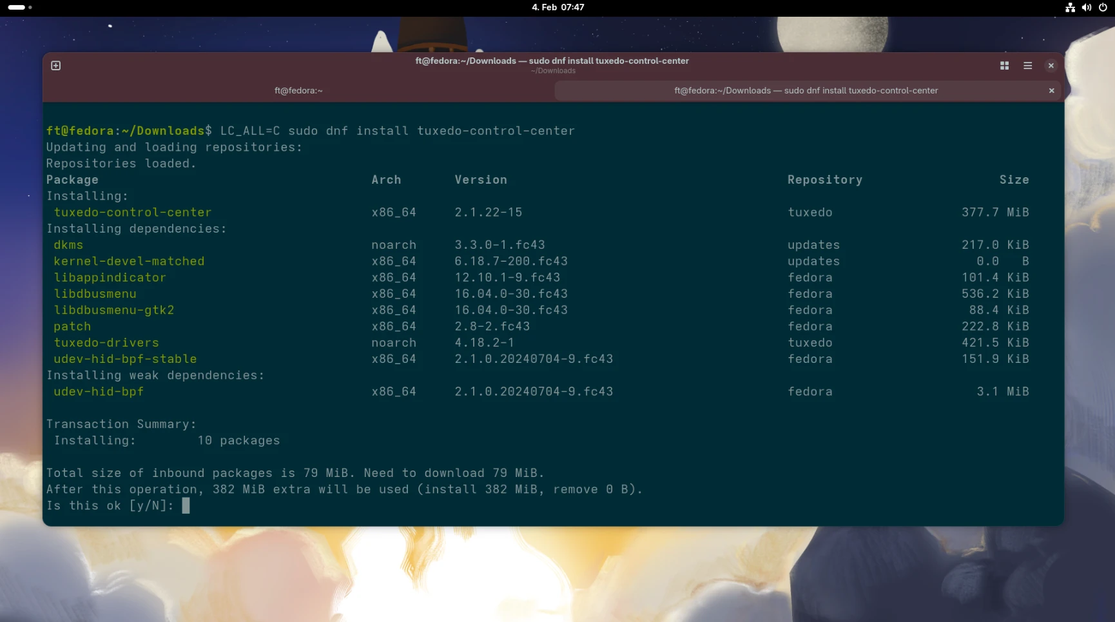Click the 'Repositories loaded.' line
The image size is (1115, 622).
click(121, 164)
